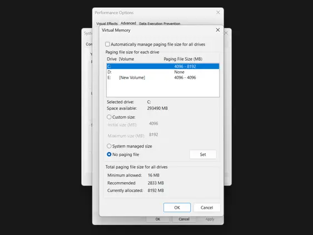
Task: Close the Performance Options window
Action: [218, 12]
